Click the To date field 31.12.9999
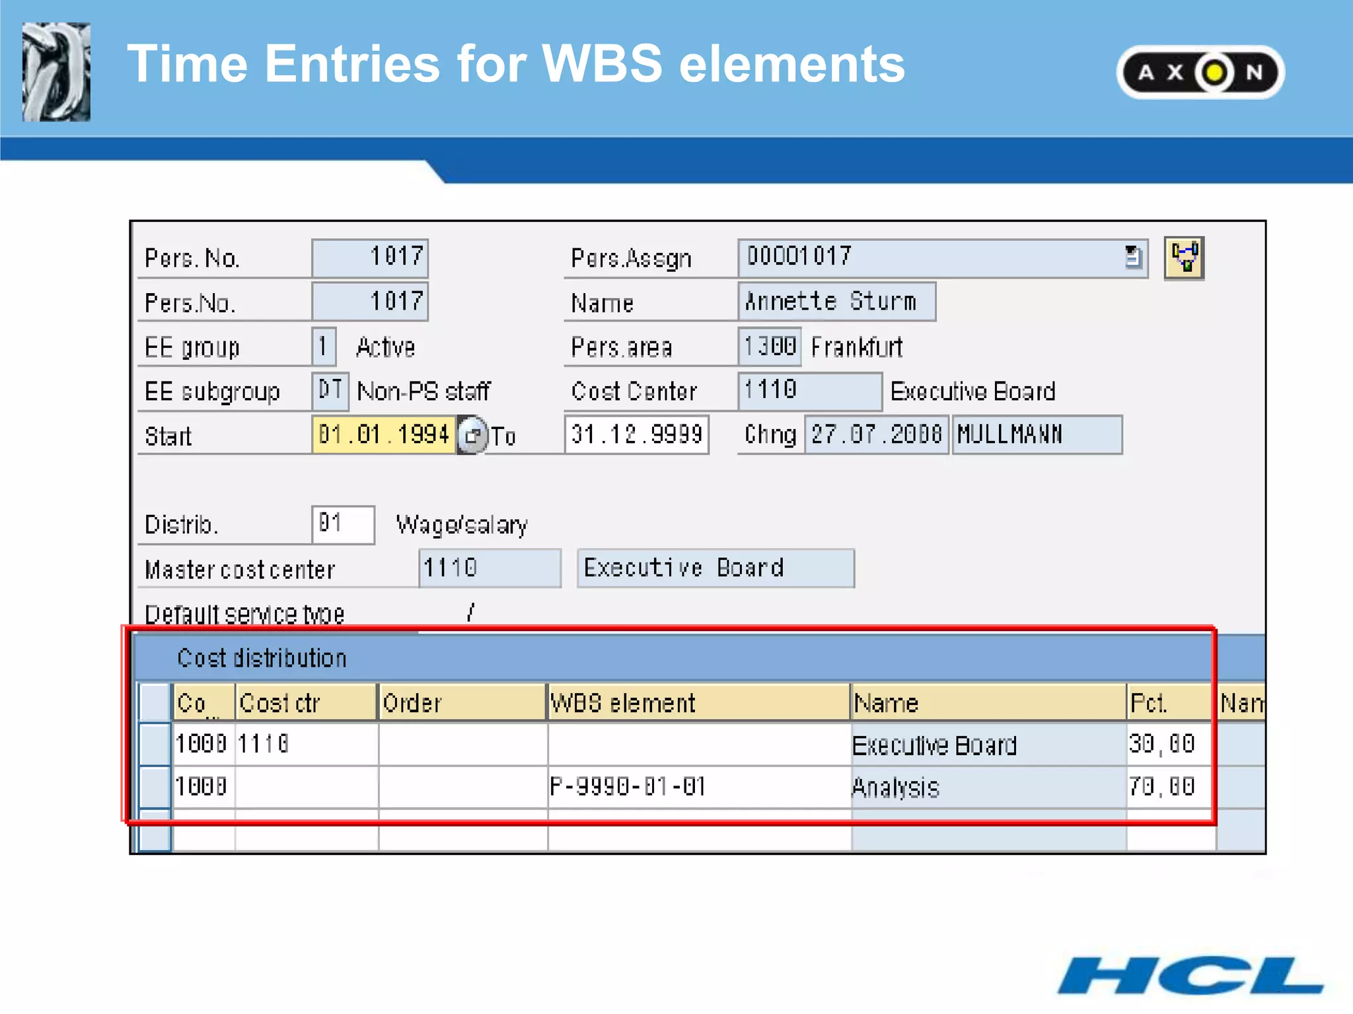1353x1014 pixels. [x=637, y=434]
